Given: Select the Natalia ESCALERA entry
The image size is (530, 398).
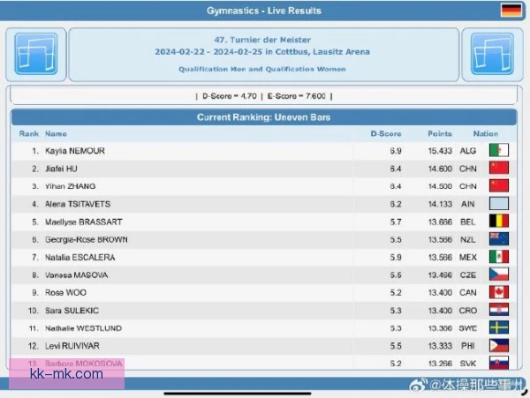Looking at the screenshot, I should (x=80, y=257).
